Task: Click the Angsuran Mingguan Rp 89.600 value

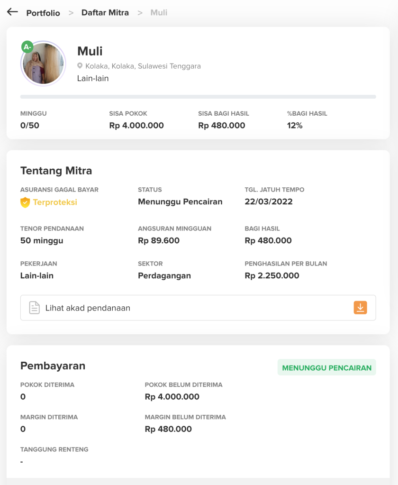Action: pos(159,240)
